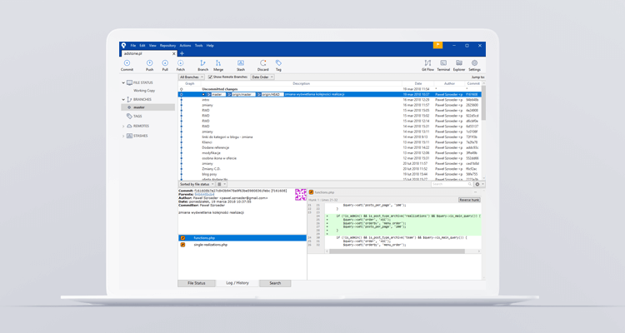The height and width of the screenshot is (333, 625).
Task: Click the author avatar identicon
Action: pos(301,194)
